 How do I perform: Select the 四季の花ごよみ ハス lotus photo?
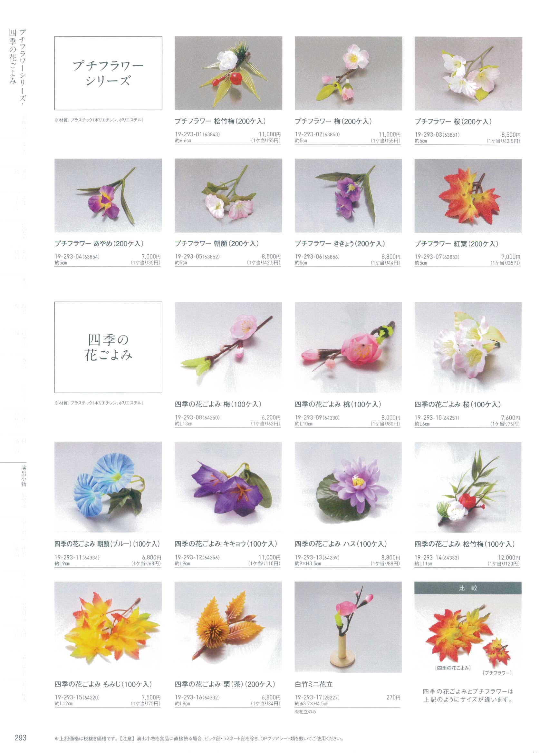click(x=348, y=487)
